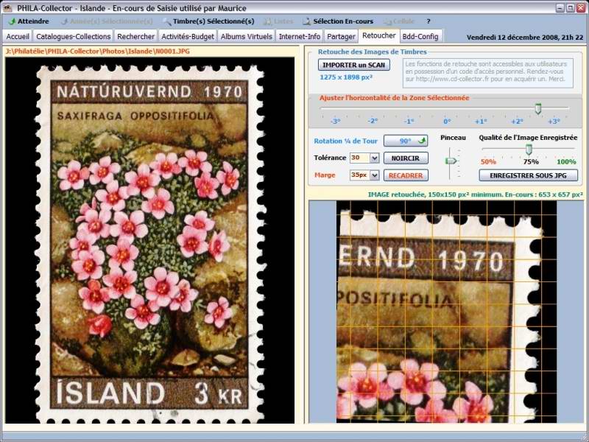Expand the Tolérance dropdown
The width and height of the screenshot is (589, 442).
pos(374,158)
